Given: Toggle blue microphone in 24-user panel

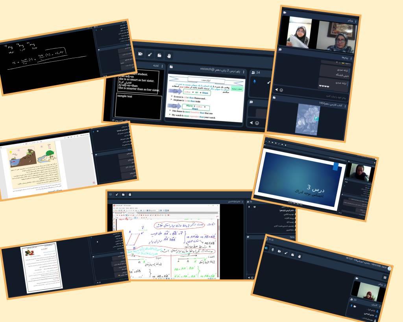Looking at the screenshot, I should coord(254,81).
